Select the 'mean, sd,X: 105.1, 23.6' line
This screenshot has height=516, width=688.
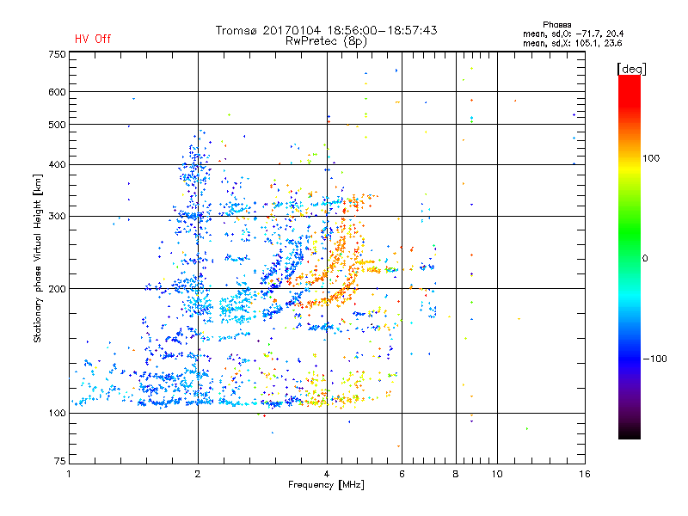click(572, 43)
